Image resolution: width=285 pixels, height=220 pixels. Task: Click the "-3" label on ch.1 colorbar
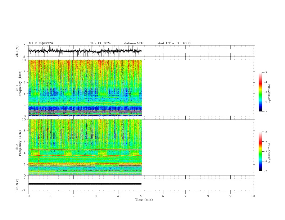click(265, 72)
